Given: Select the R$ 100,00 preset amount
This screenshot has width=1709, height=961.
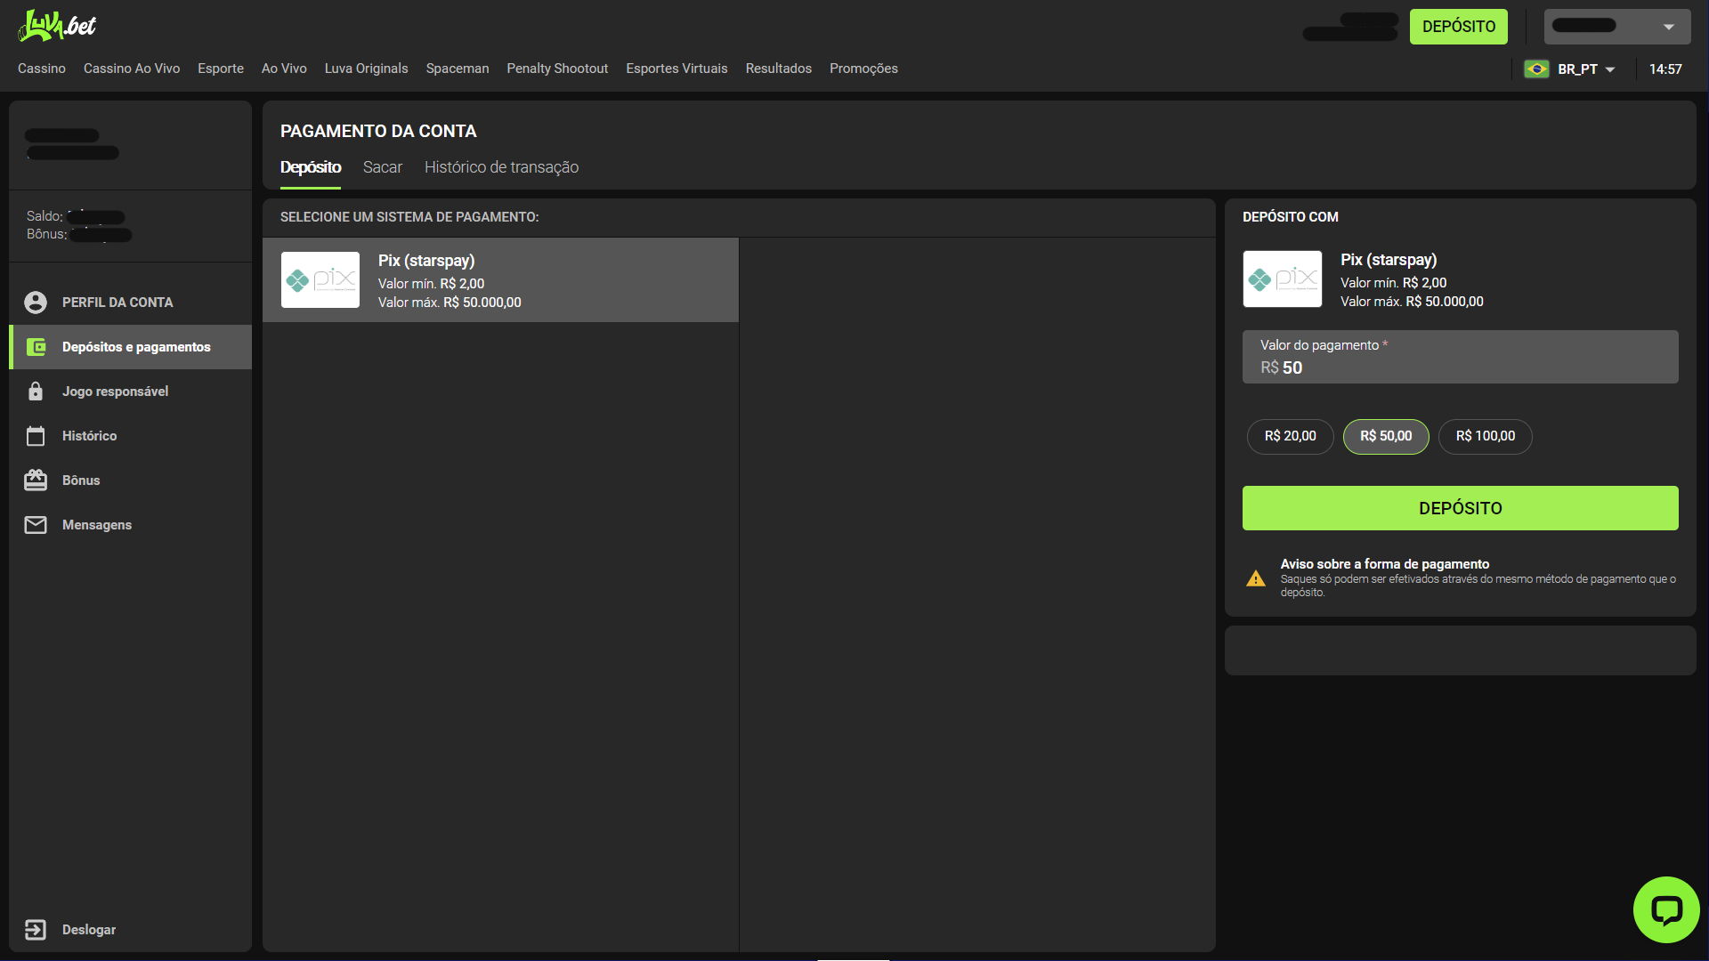Looking at the screenshot, I should pyautogui.click(x=1485, y=436).
